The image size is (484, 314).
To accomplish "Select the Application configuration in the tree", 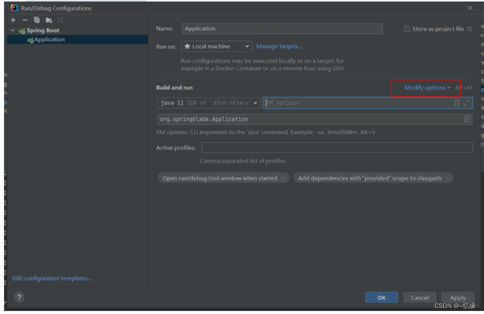I will tap(49, 40).
